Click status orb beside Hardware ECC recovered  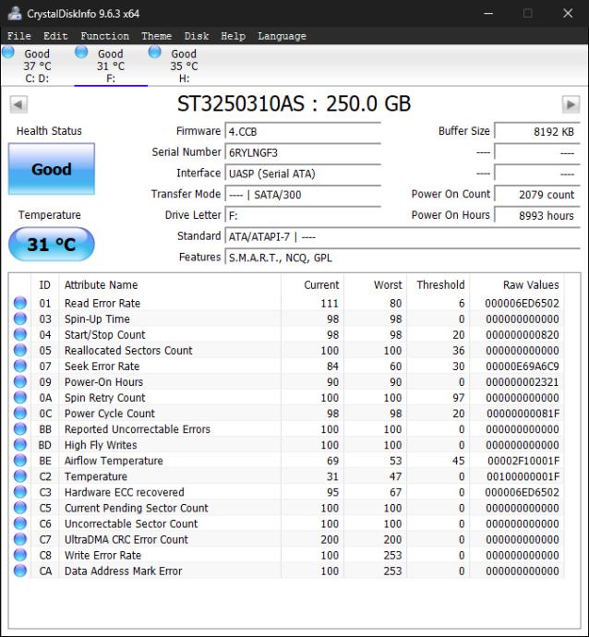coord(20,492)
